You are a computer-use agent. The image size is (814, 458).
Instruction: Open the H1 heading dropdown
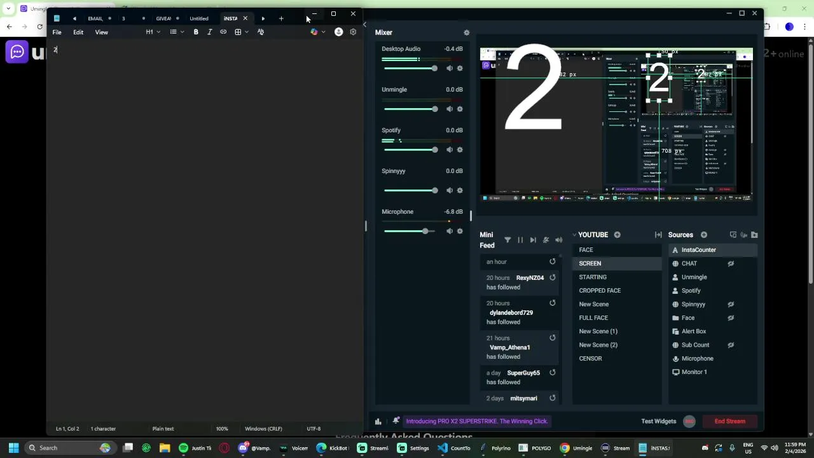point(153,32)
